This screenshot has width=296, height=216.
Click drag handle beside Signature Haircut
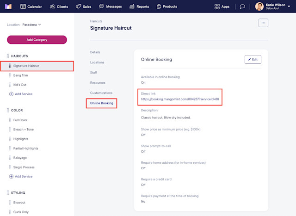[x=10, y=66]
